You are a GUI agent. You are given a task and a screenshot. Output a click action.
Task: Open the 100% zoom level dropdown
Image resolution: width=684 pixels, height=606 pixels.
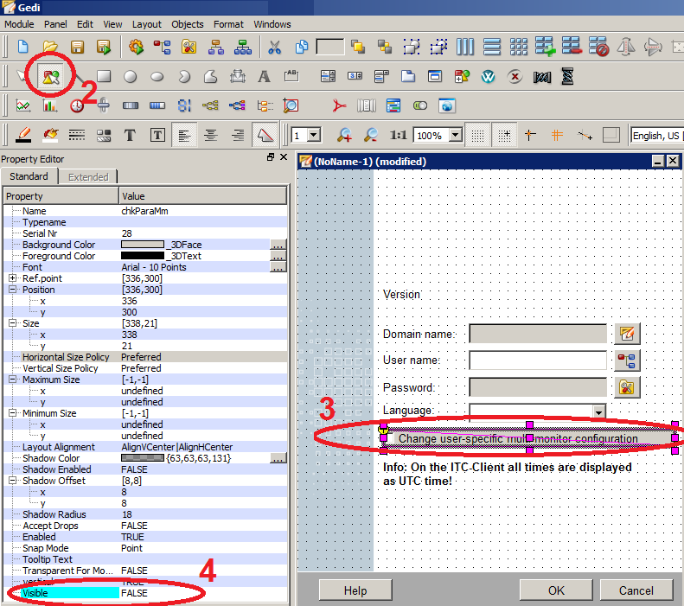(456, 136)
